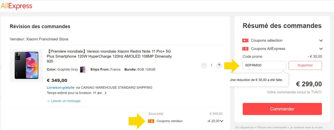334x130 pixels.
Task: Click the Coupons AliExpress dollar icon
Action: (x=245, y=49)
